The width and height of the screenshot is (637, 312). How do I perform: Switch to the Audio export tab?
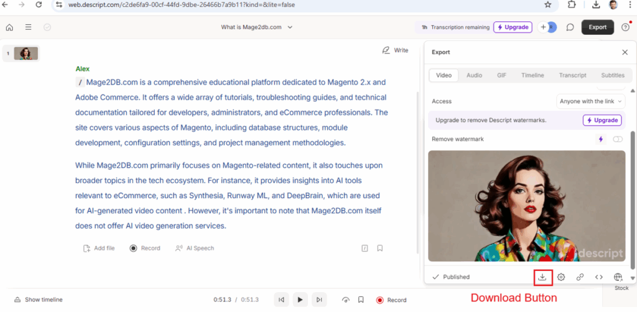474,75
